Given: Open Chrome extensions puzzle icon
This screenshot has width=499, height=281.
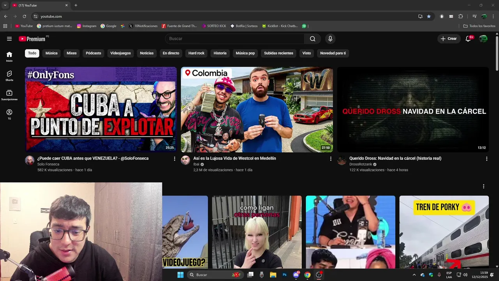Looking at the screenshot, I should coord(460,16).
